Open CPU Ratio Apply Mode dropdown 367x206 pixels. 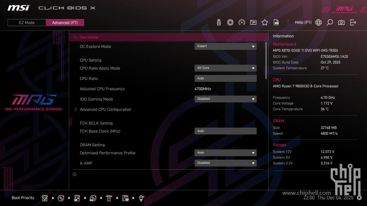click(x=225, y=68)
